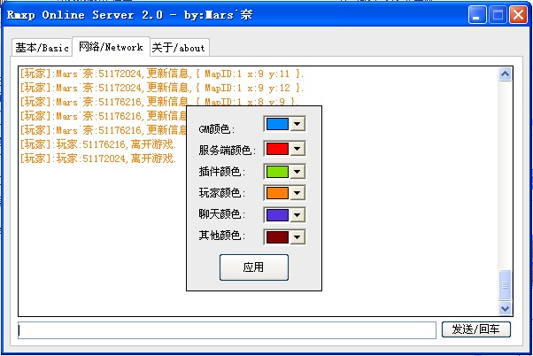
Task: Click the purple 聊天颜色 swatch
Action: tap(277, 215)
